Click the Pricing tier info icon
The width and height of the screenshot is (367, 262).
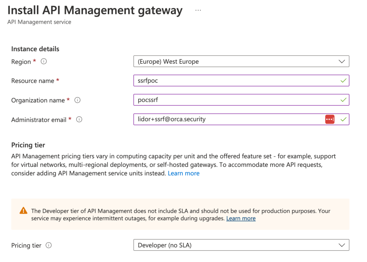pyautogui.click(x=49, y=245)
